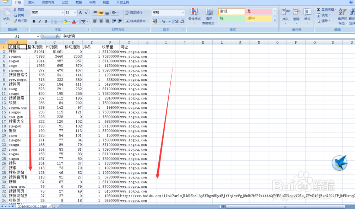Toggle align text right
Image resolution: width=355 pixels, height=209 pixels.
point(107,21)
